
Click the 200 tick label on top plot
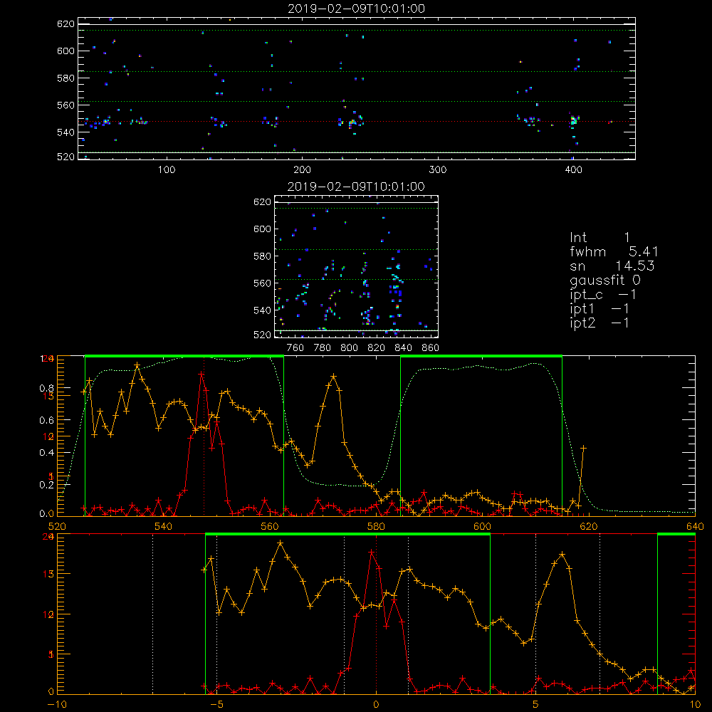[x=302, y=170]
